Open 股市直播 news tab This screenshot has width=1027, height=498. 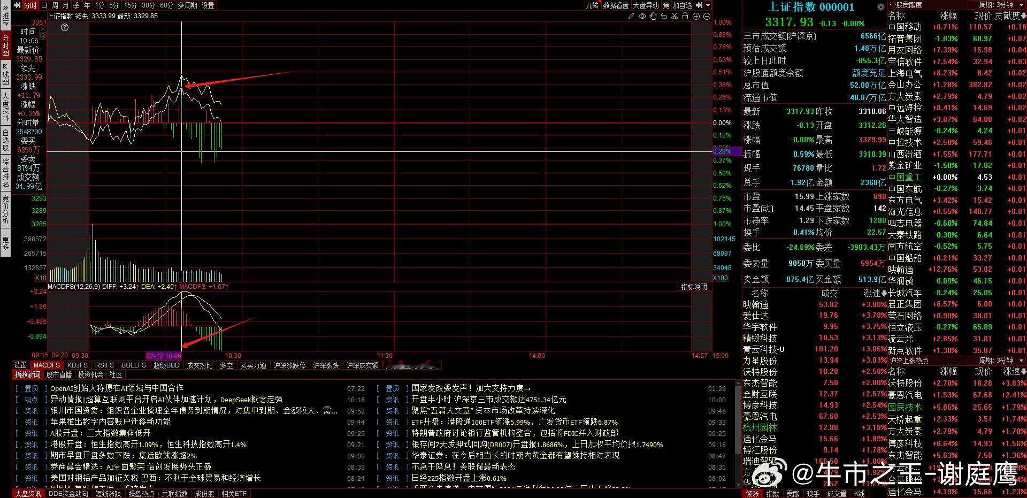(59, 374)
